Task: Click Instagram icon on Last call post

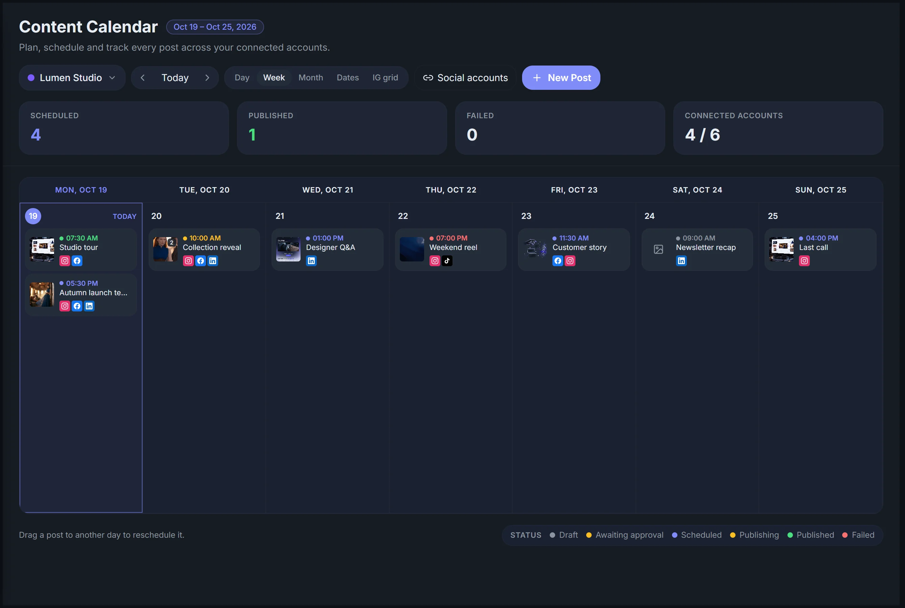Action: pyautogui.click(x=805, y=261)
